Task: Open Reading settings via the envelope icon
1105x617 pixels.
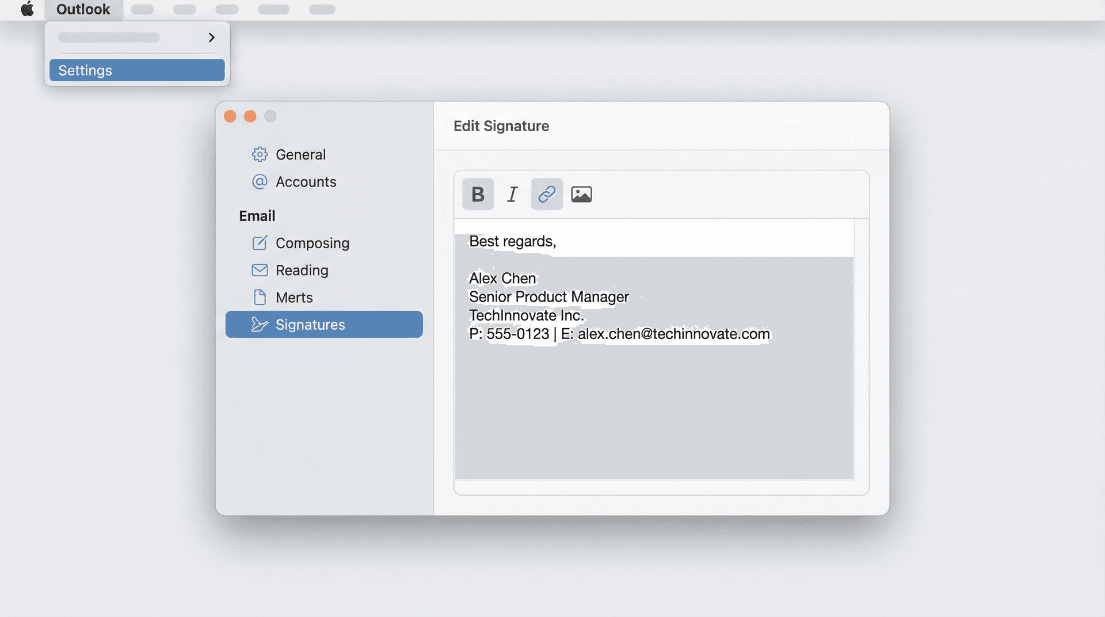Action: coord(260,270)
